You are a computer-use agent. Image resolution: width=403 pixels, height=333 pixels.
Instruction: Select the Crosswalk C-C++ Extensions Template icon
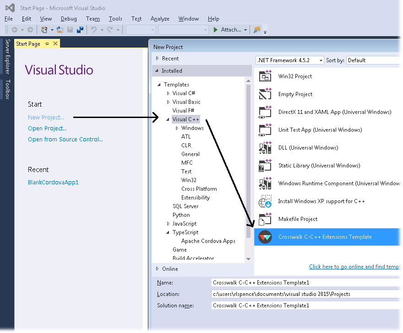[x=265, y=237]
